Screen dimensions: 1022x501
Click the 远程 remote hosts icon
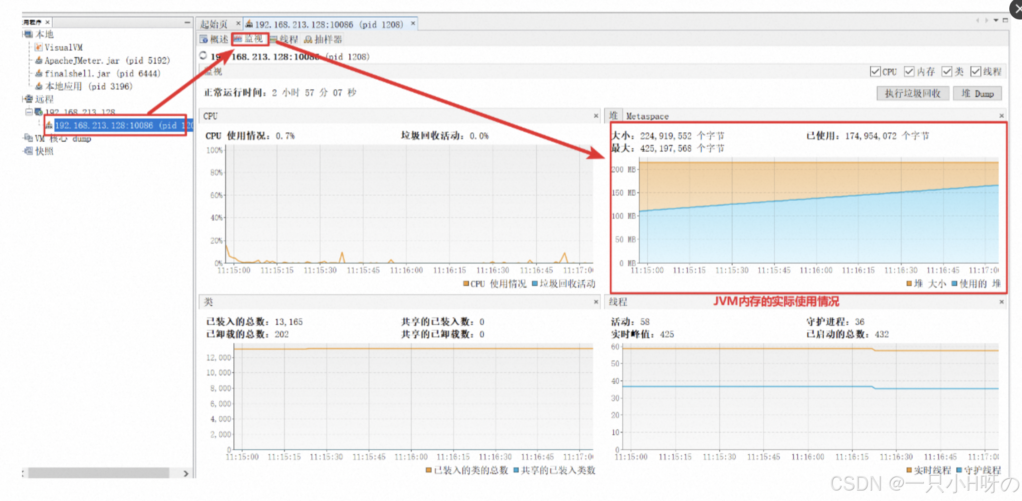29,99
